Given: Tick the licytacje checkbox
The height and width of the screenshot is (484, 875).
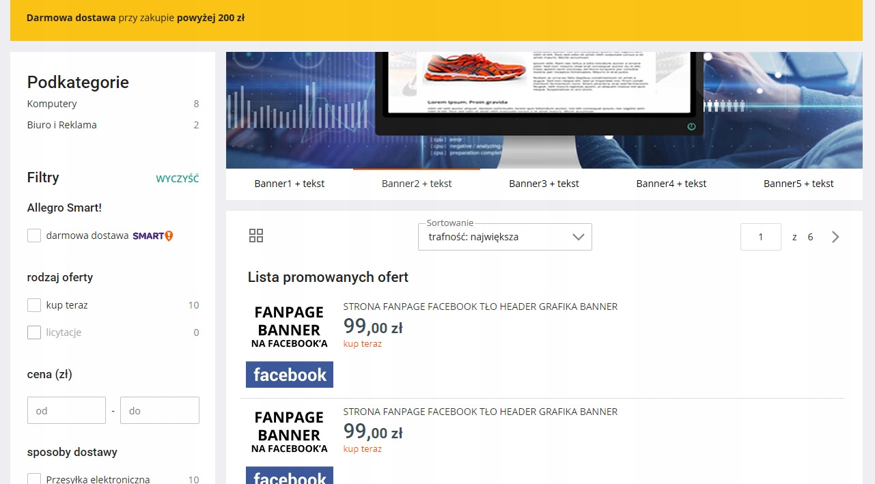Looking at the screenshot, I should [34, 332].
